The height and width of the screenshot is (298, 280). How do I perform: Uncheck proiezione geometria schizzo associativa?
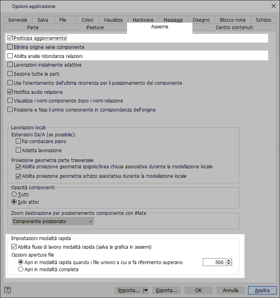point(18,176)
